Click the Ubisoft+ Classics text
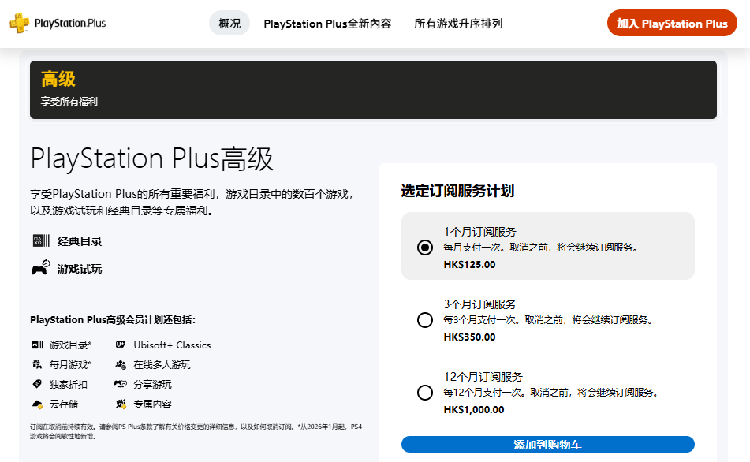The width and height of the screenshot is (750, 462). (172, 345)
